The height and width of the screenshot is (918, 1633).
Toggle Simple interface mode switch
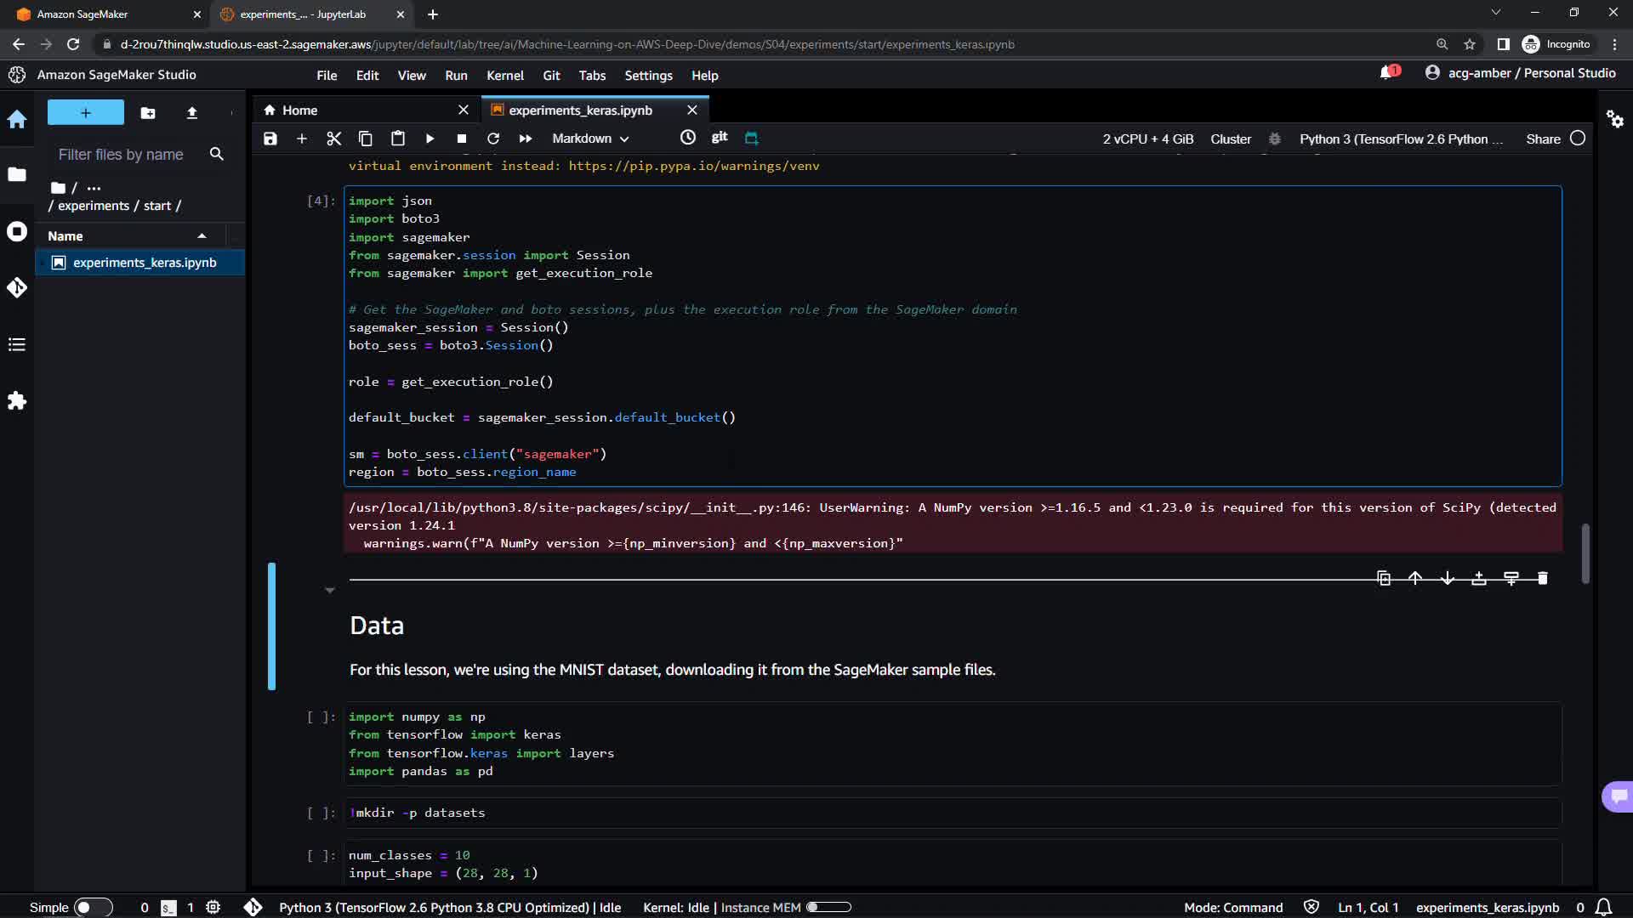tap(93, 908)
